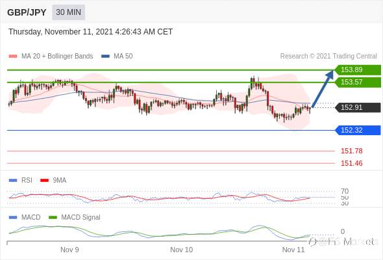Image resolution: width=383 pixels, height=260 pixels.
Task: Select the 153.57 green resistance tag
Action: point(358,82)
